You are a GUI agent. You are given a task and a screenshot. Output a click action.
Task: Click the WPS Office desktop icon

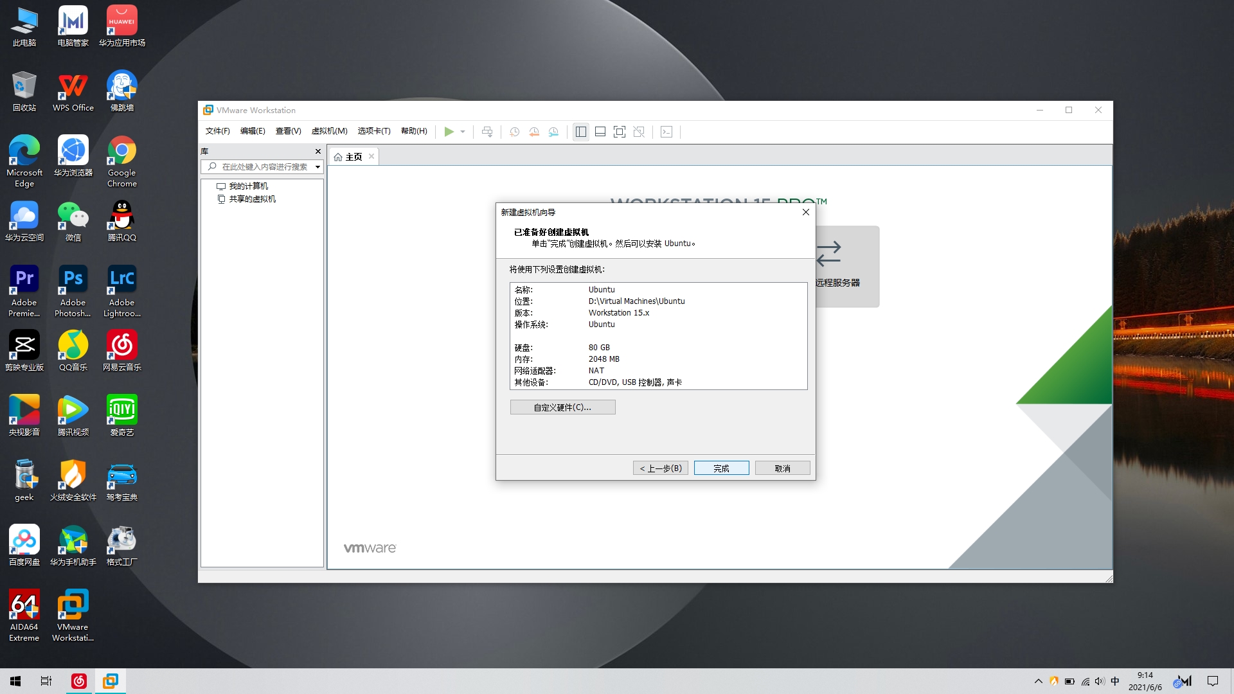point(73,92)
